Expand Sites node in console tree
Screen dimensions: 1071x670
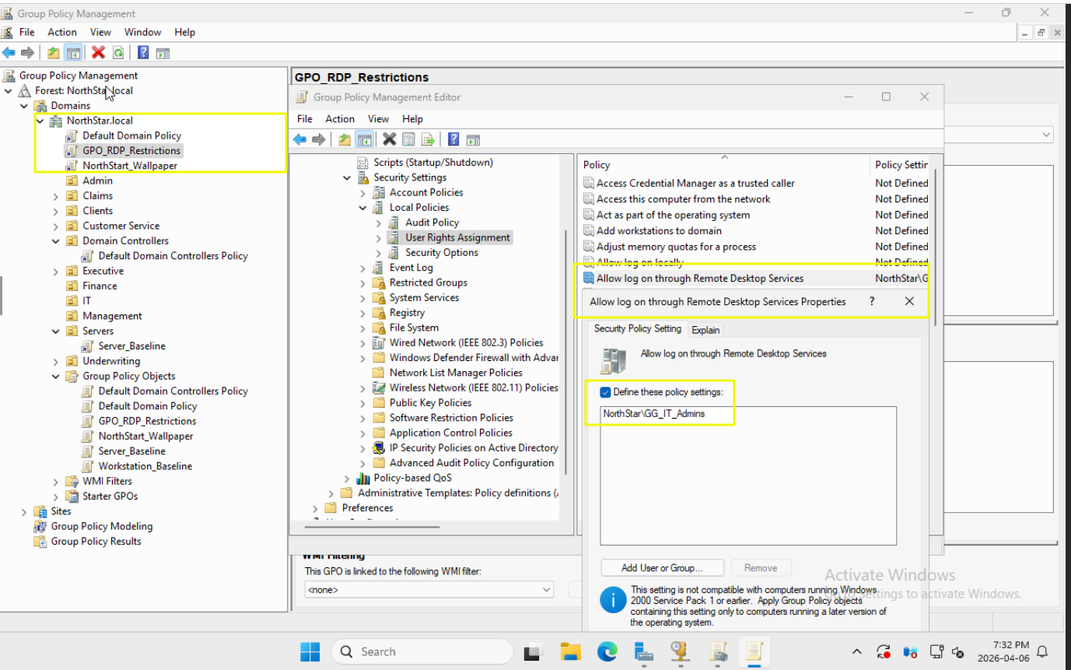tap(23, 511)
